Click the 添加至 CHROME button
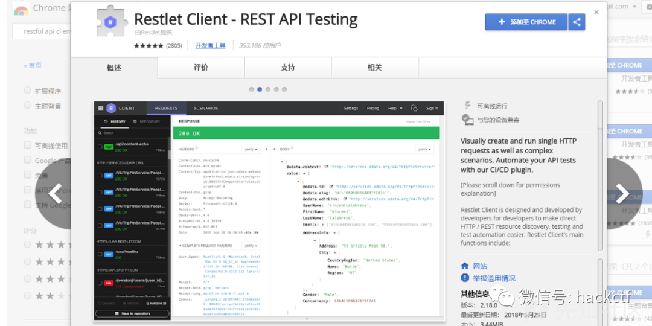 526,22
